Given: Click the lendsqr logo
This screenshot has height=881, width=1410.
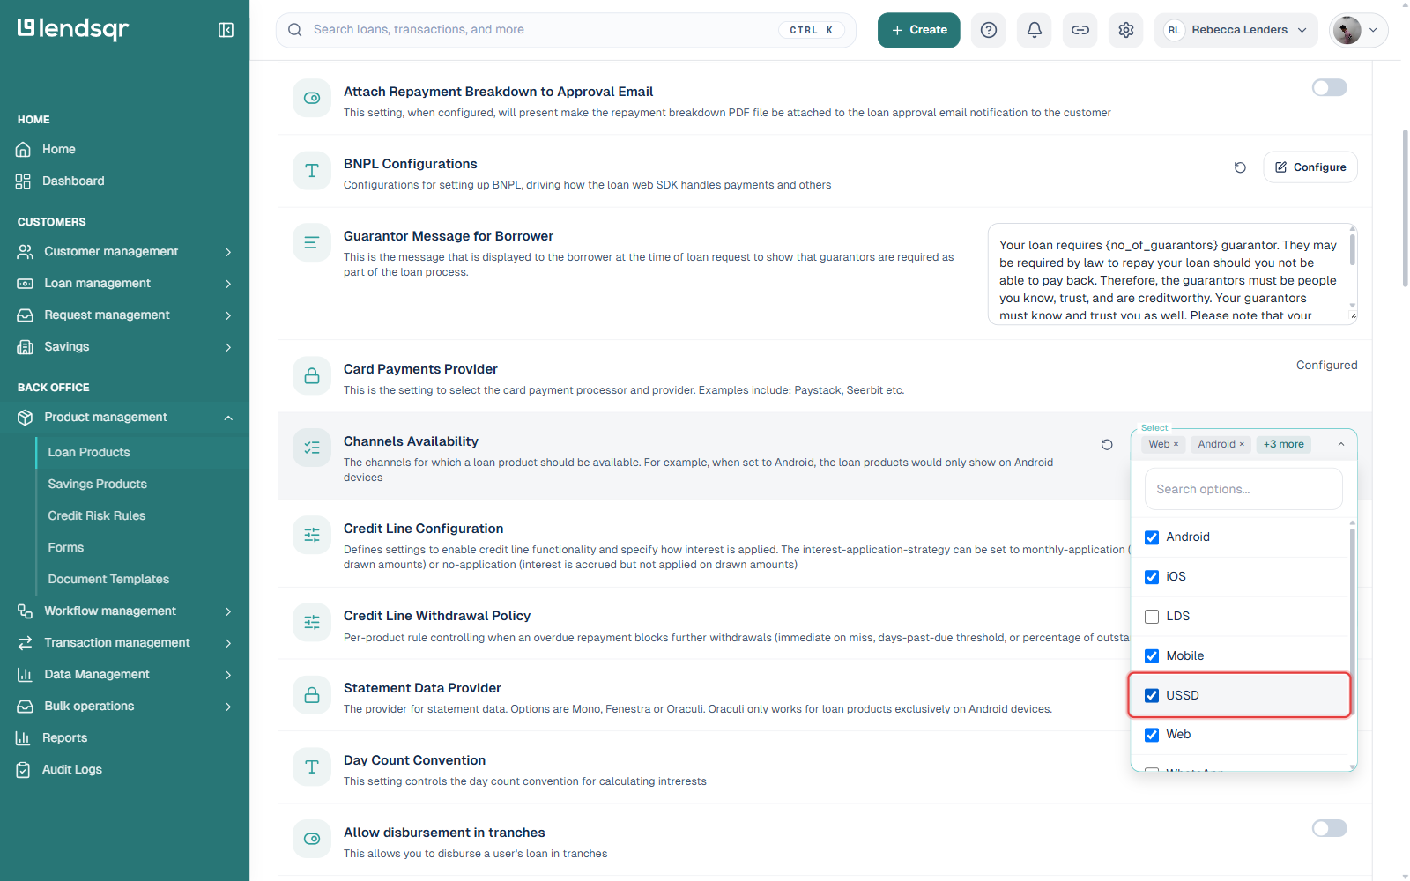Looking at the screenshot, I should pos(73,29).
